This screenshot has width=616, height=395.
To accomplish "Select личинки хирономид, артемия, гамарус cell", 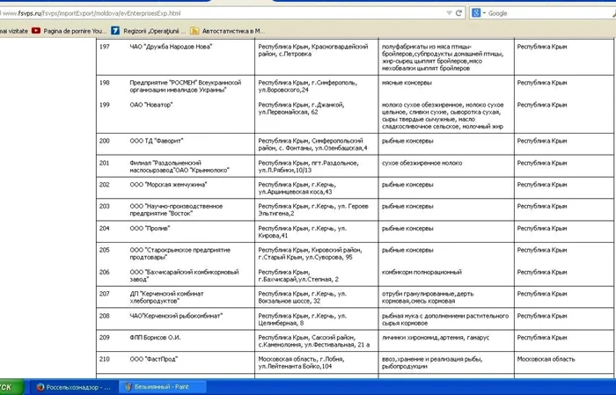I will click(436, 337).
